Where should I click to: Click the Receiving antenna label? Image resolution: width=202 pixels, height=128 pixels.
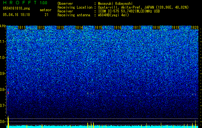[74, 15]
